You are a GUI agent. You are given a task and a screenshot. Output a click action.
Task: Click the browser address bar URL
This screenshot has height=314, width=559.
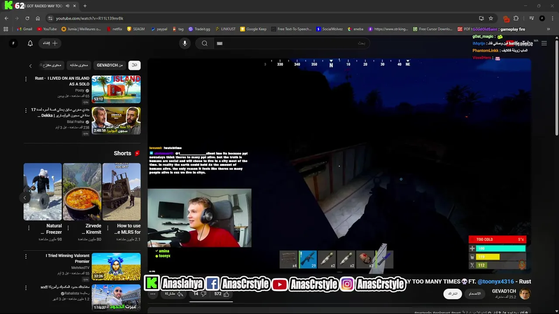pyautogui.click(x=90, y=18)
